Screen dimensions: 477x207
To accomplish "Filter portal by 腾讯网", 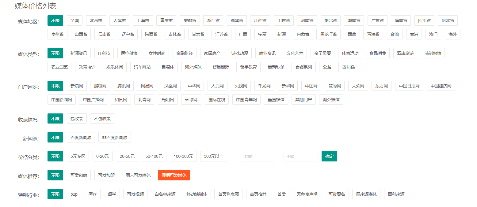I will (x=124, y=86).
